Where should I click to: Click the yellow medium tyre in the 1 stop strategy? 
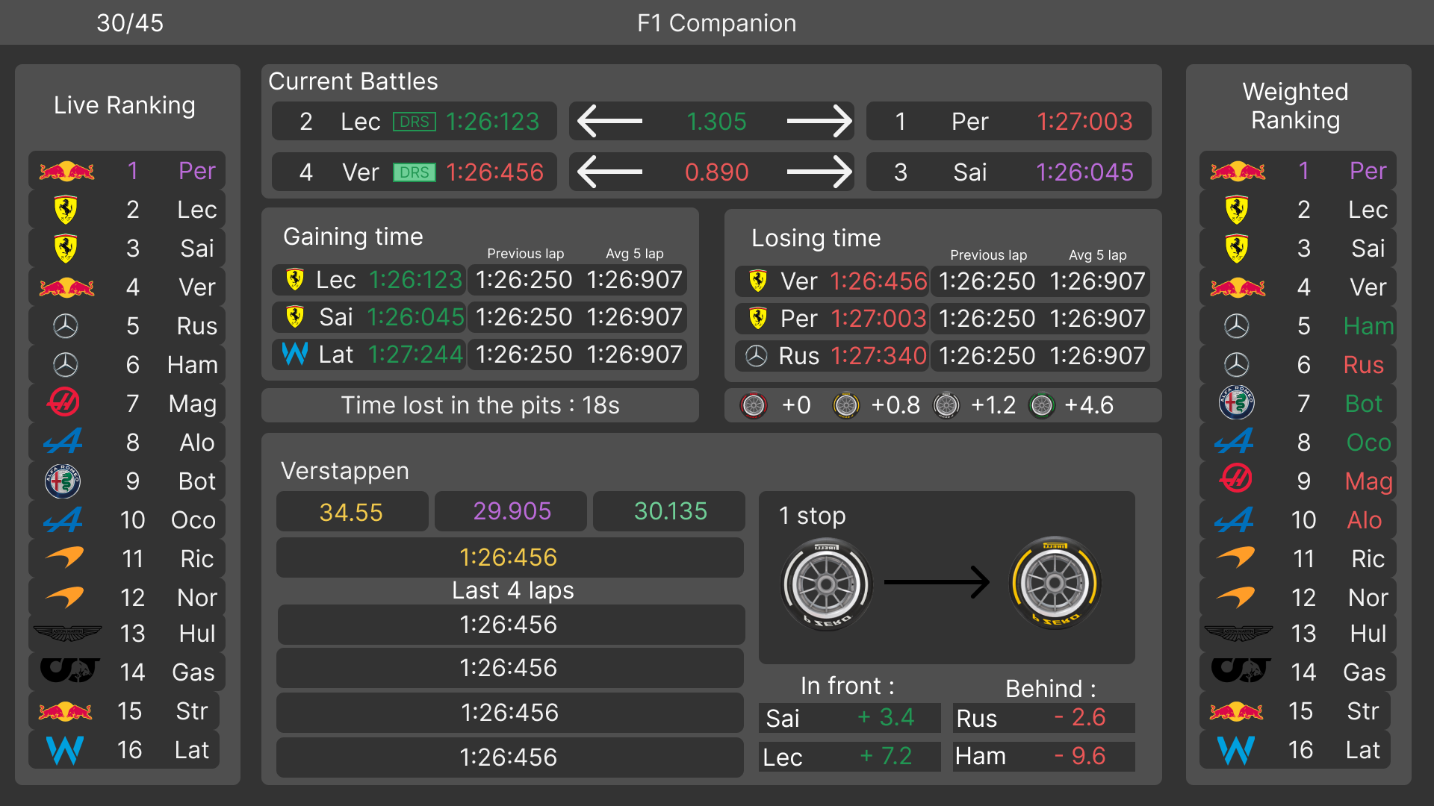click(x=1055, y=583)
